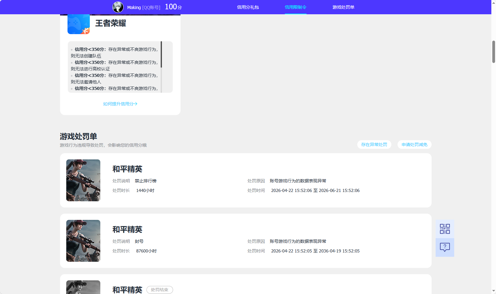Click the rule text 则无法邀请他人
Image resolution: width=496 pixels, height=294 pixels.
click(86, 82)
